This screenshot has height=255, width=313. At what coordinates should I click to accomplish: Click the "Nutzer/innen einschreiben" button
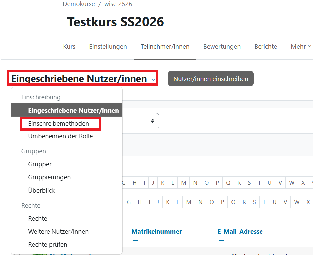coord(211,78)
